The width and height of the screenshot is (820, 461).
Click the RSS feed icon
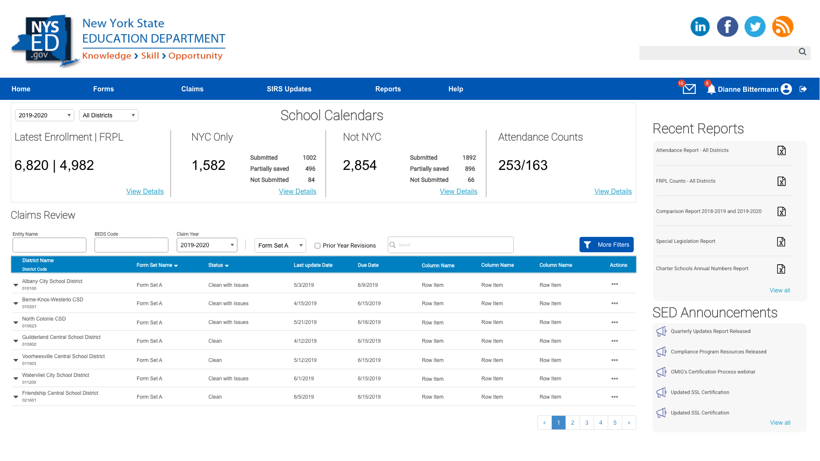782,27
